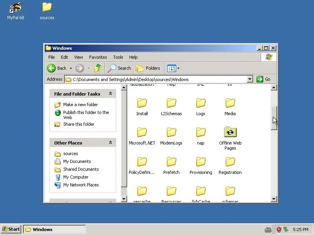Click the task pane scroll up arrow
314x235 pixels.
click(x=124, y=87)
